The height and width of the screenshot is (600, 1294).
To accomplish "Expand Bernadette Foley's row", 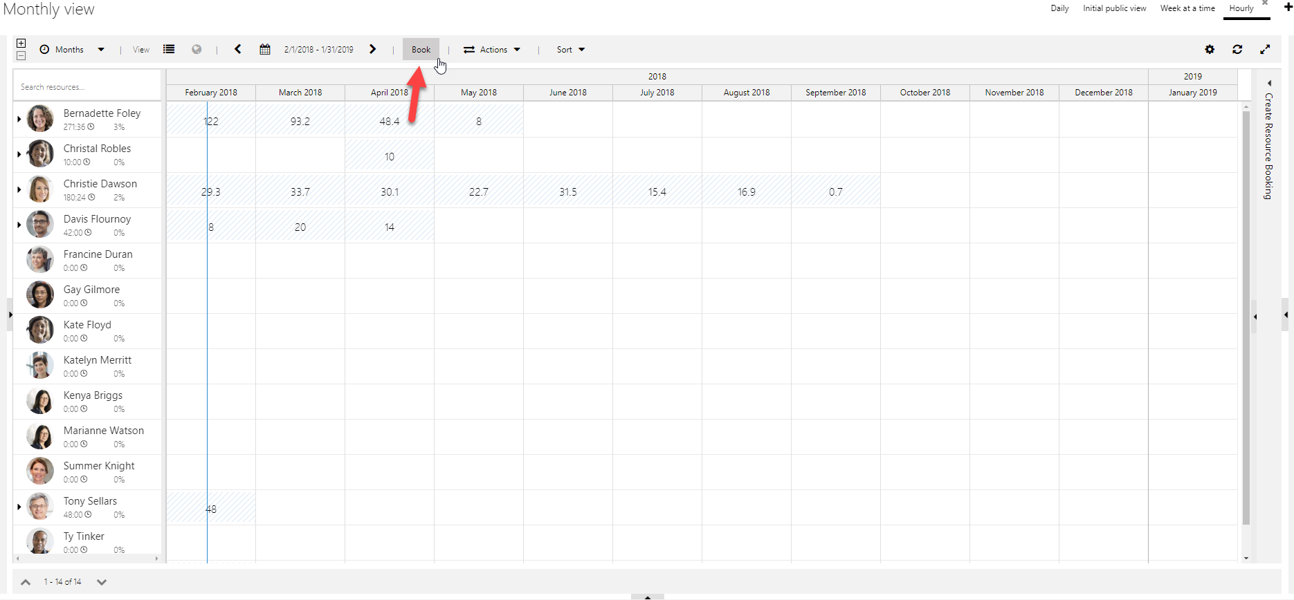I will (19, 120).
